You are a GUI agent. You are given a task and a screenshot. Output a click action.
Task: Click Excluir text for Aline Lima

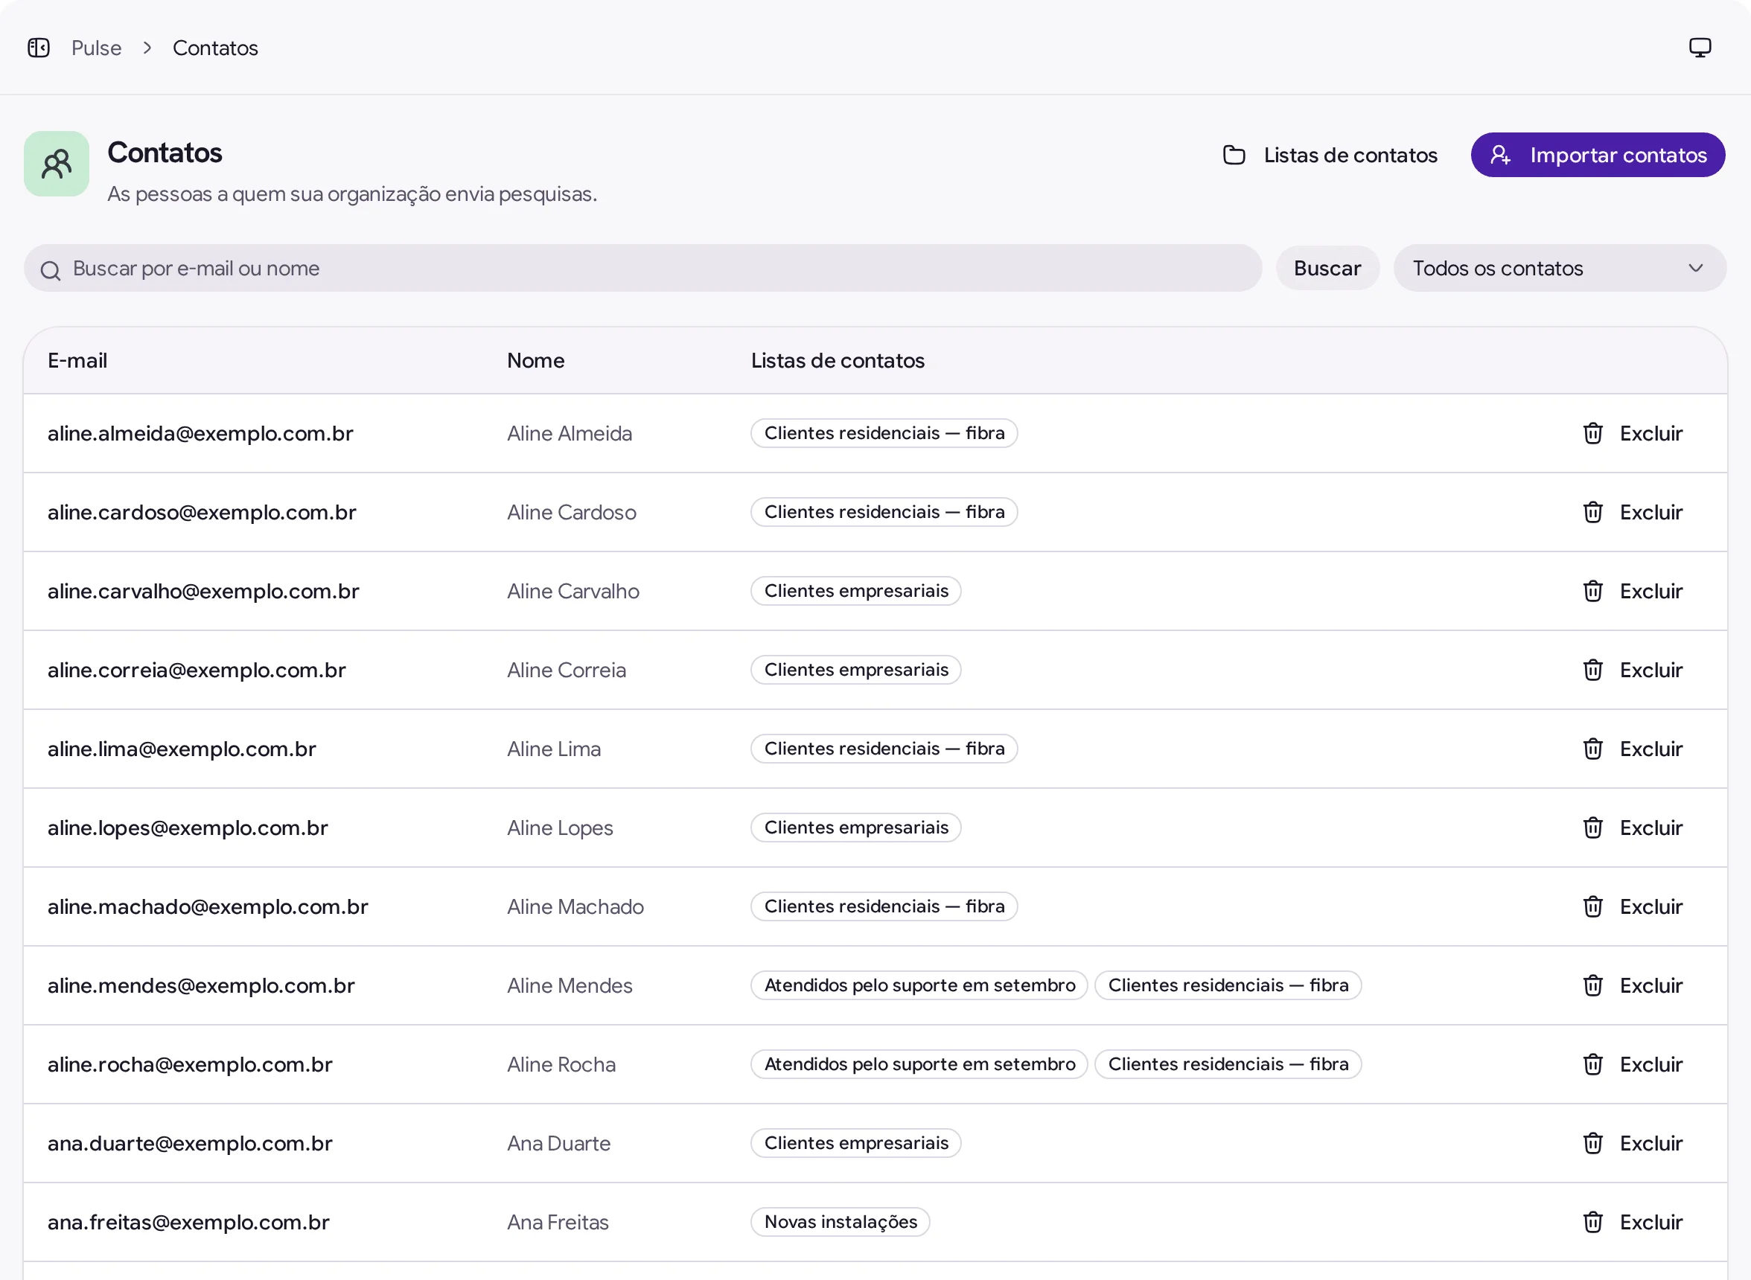(1651, 749)
